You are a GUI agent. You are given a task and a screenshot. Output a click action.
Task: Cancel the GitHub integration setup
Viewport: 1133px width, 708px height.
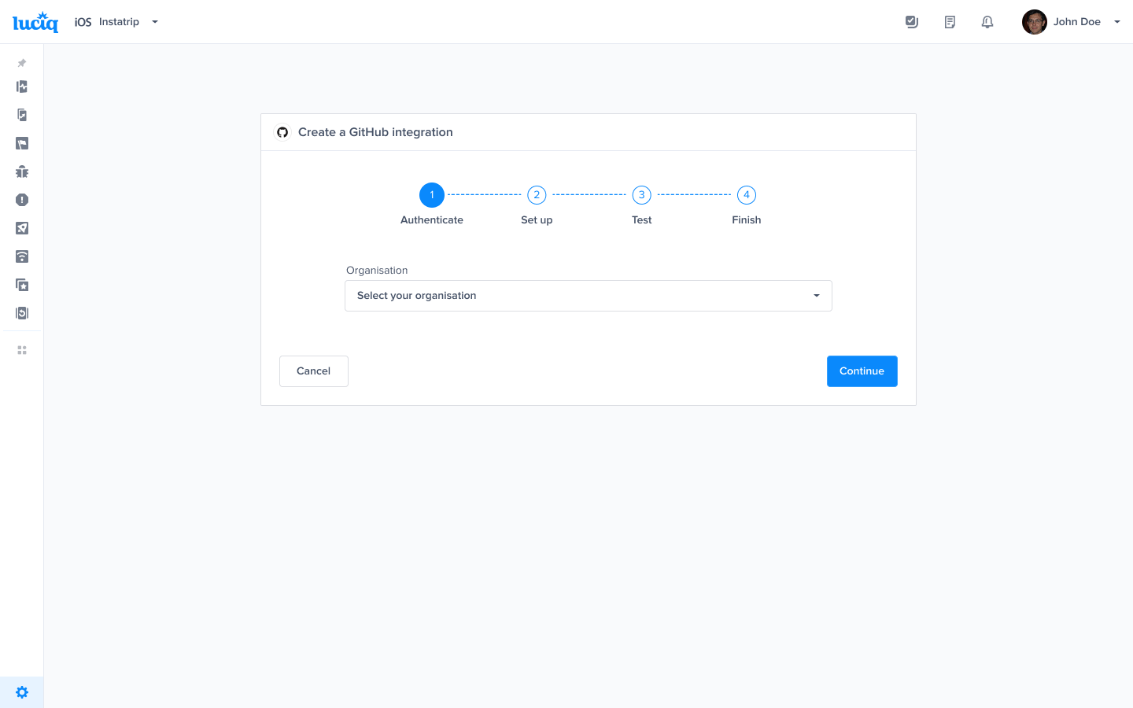[x=313, y=371]
